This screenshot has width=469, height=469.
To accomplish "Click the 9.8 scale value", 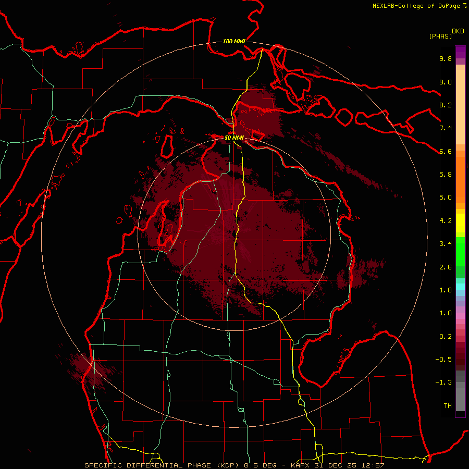I will pyautogui.click(x=446, y=58).
